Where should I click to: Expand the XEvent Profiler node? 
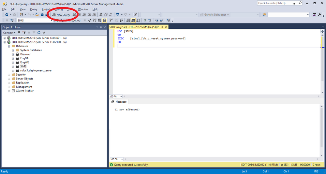9,91
